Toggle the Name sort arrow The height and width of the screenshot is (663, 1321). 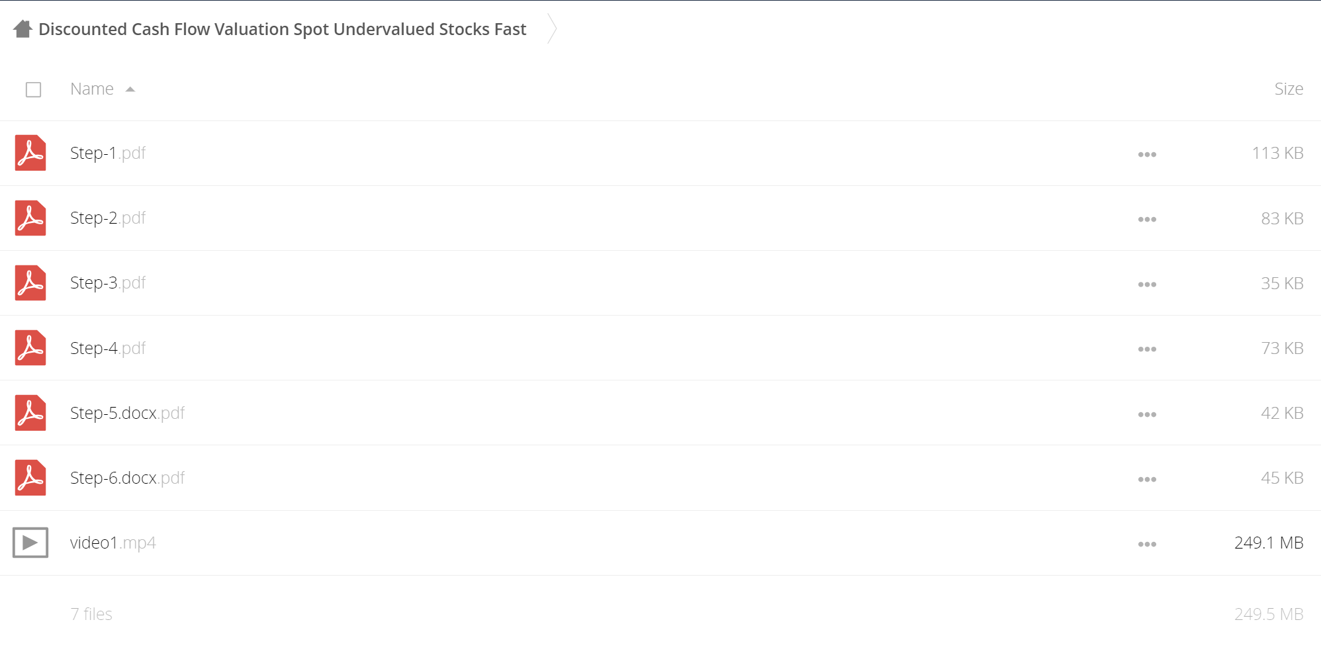tap(130, 89)
